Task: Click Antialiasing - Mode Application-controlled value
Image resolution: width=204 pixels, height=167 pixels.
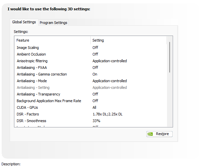Action: coord(110,81)
